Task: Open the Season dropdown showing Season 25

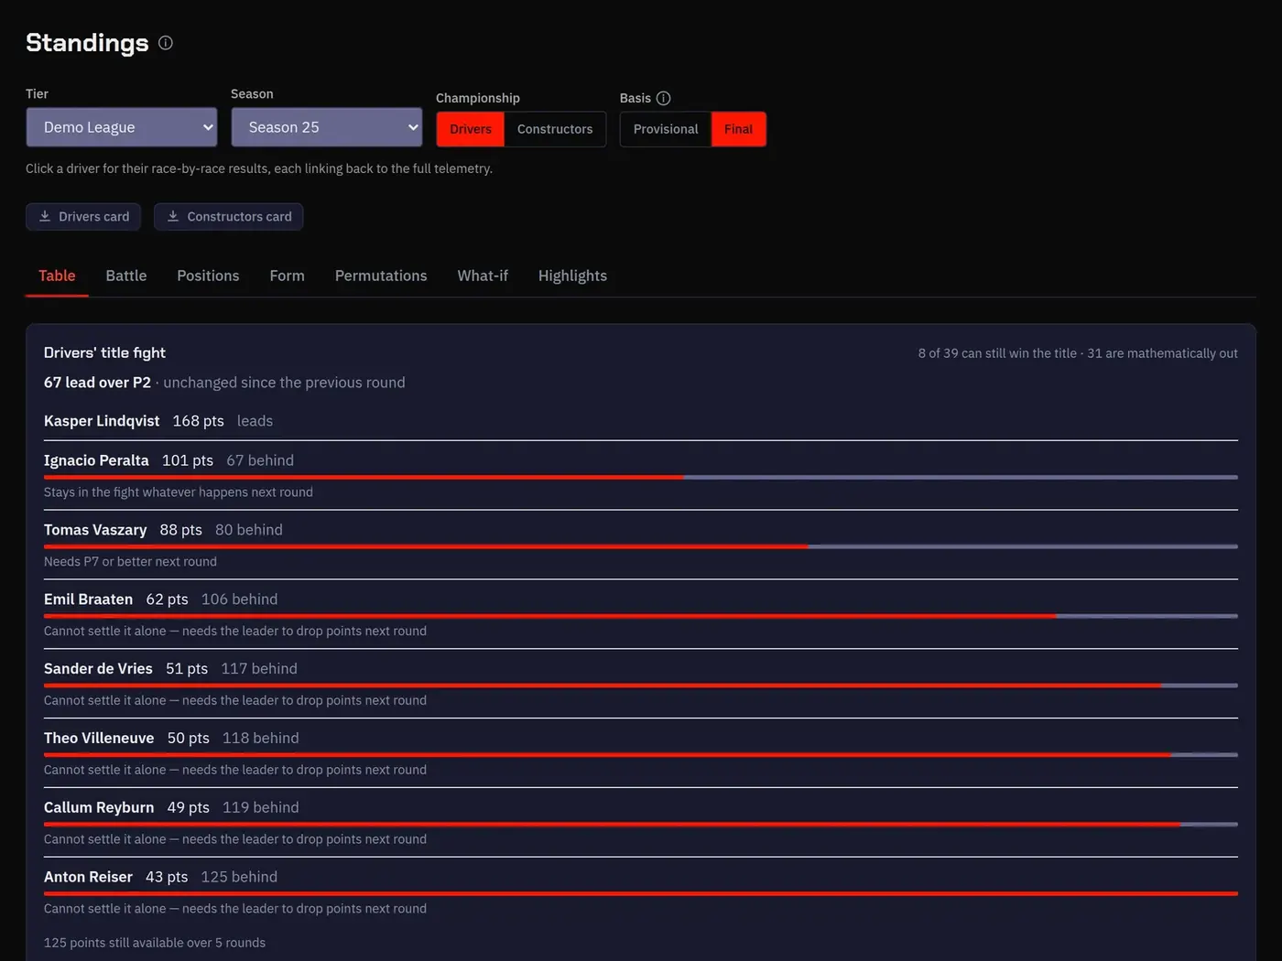Action: pyautogui.click(x=327, y=127)
